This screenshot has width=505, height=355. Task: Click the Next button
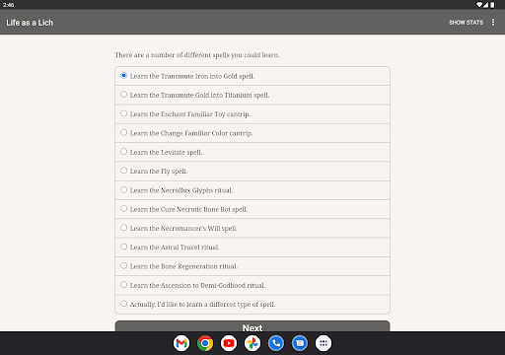252,326
